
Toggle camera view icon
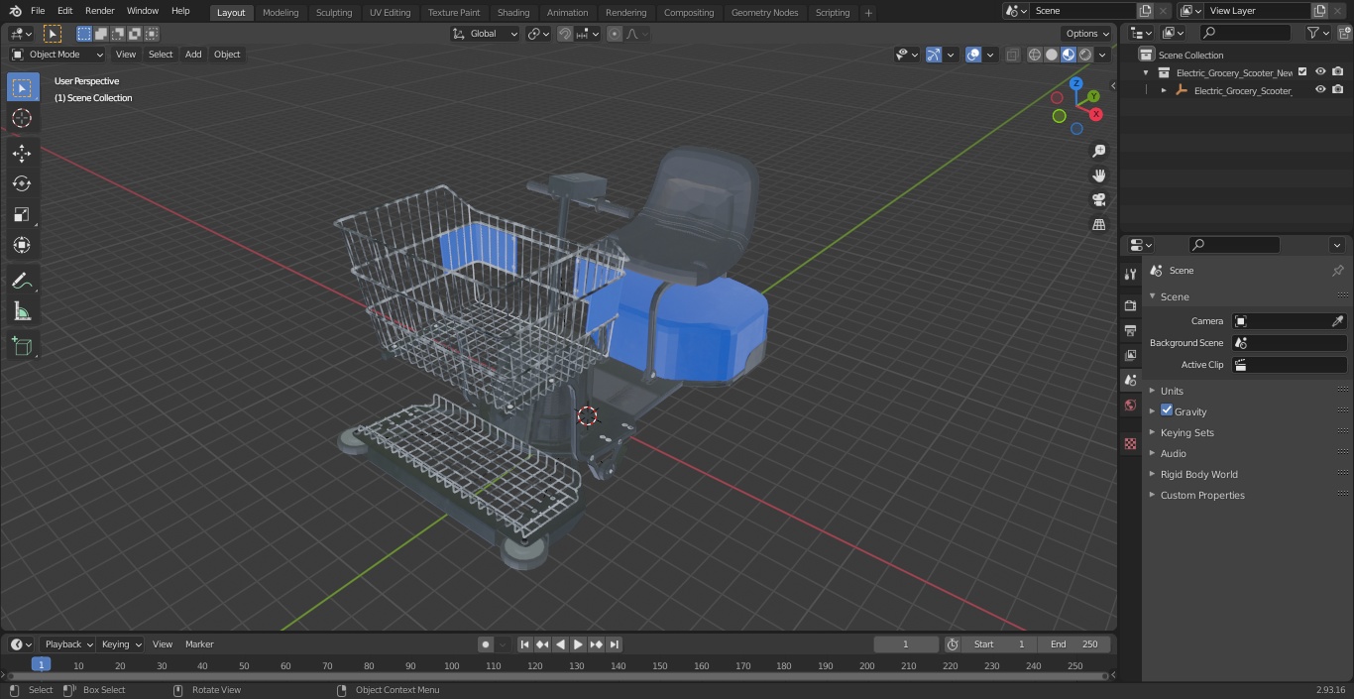[1098, 200]
